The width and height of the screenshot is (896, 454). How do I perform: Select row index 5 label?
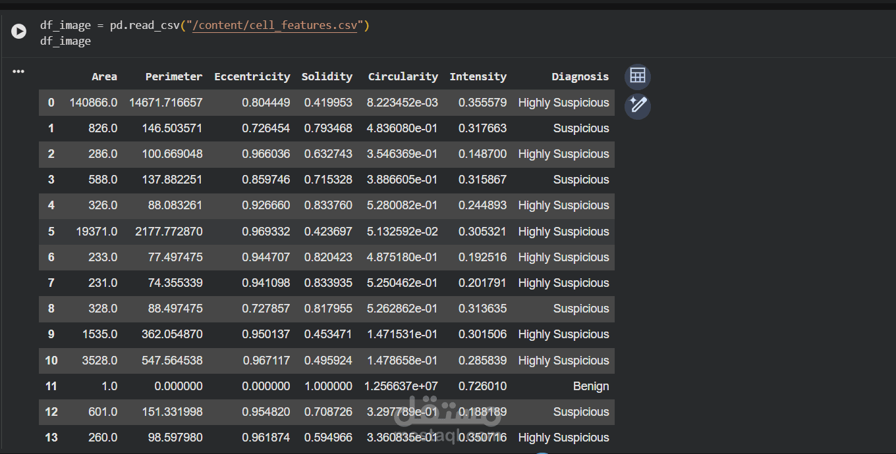(51, 232)
